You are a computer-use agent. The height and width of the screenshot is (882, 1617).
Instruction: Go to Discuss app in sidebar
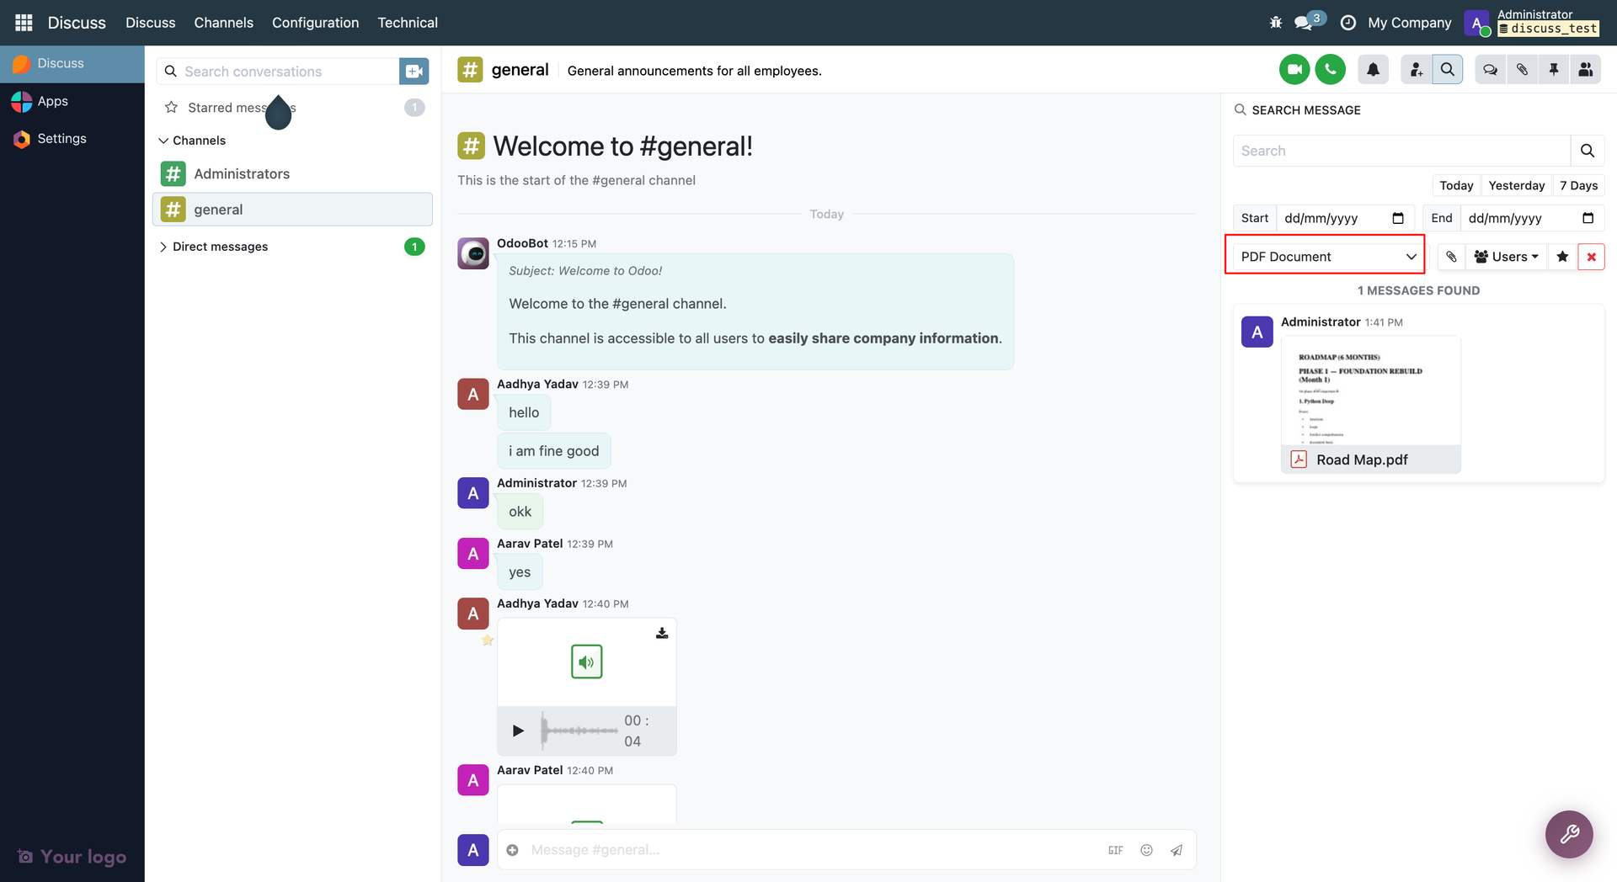[72, 64]
